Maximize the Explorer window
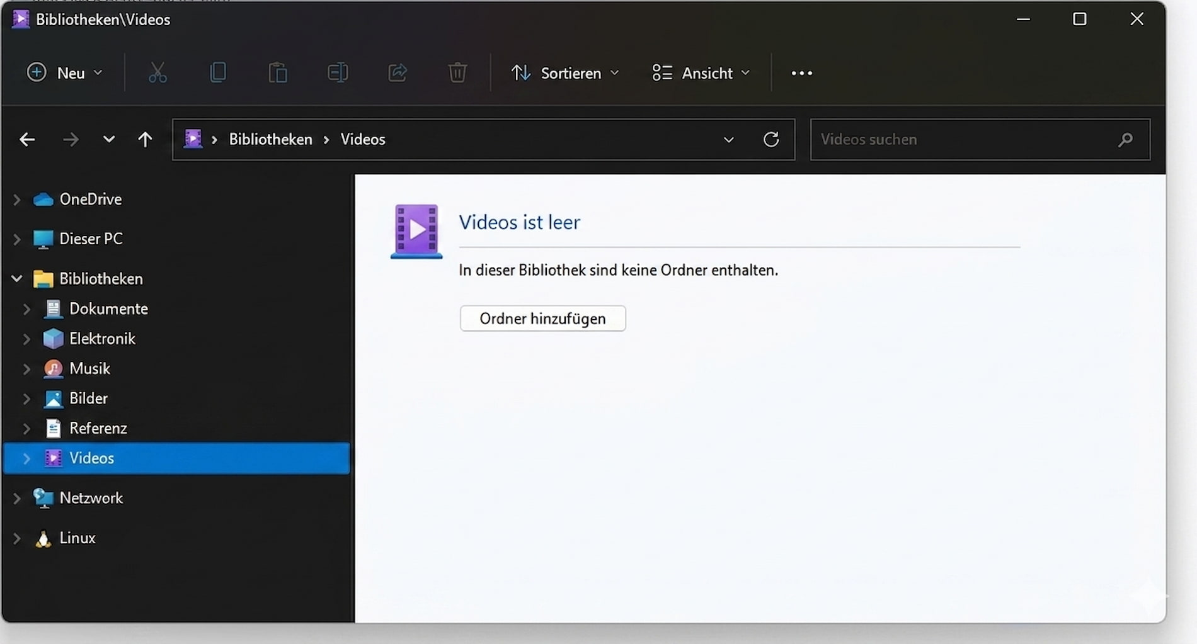Screen dimensions: 1197x644 click(1080, 19)
